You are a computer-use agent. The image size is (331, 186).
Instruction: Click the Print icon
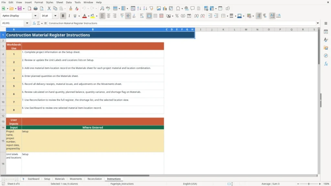(x=36, y=8)
